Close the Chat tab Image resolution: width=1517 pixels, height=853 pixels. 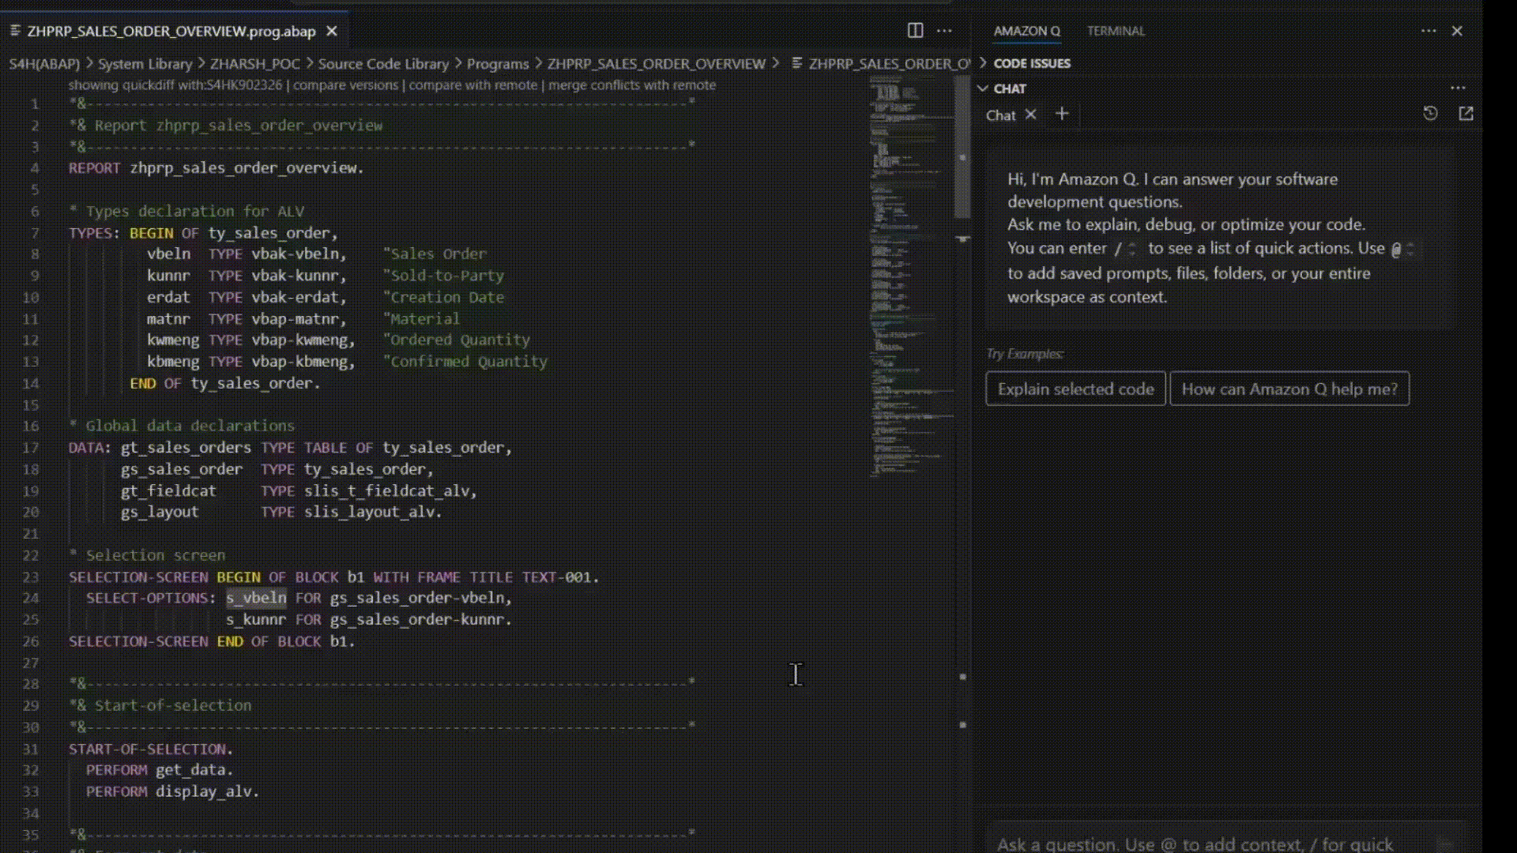pyautogui.click(x=1030, y=115)
